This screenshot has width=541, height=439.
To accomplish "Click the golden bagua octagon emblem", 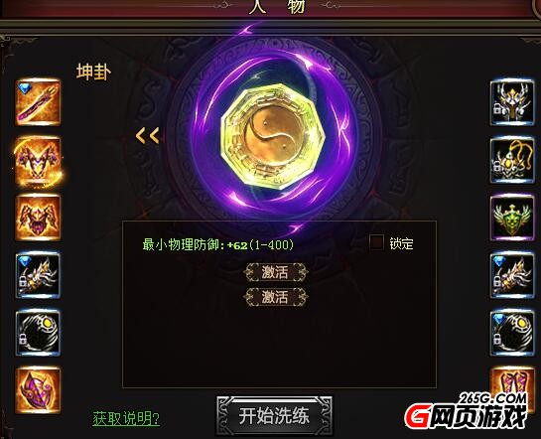I will 273,137.
